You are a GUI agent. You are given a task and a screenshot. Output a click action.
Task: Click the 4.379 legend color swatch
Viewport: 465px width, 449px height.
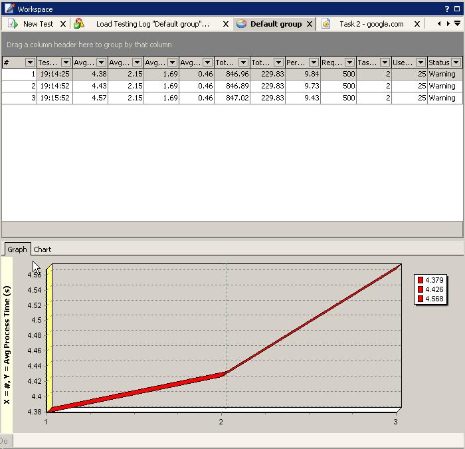pyautogui.click(x=420, y=280)
